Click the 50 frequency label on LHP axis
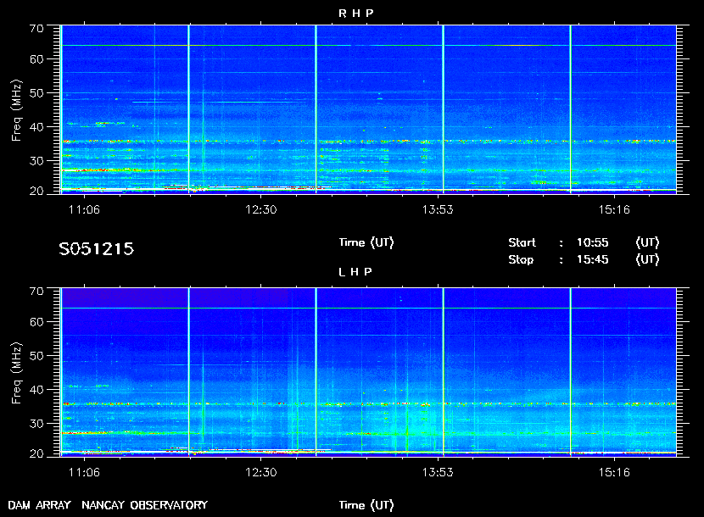The height and width of the screenshot is (517, 704). click(36, 356)
